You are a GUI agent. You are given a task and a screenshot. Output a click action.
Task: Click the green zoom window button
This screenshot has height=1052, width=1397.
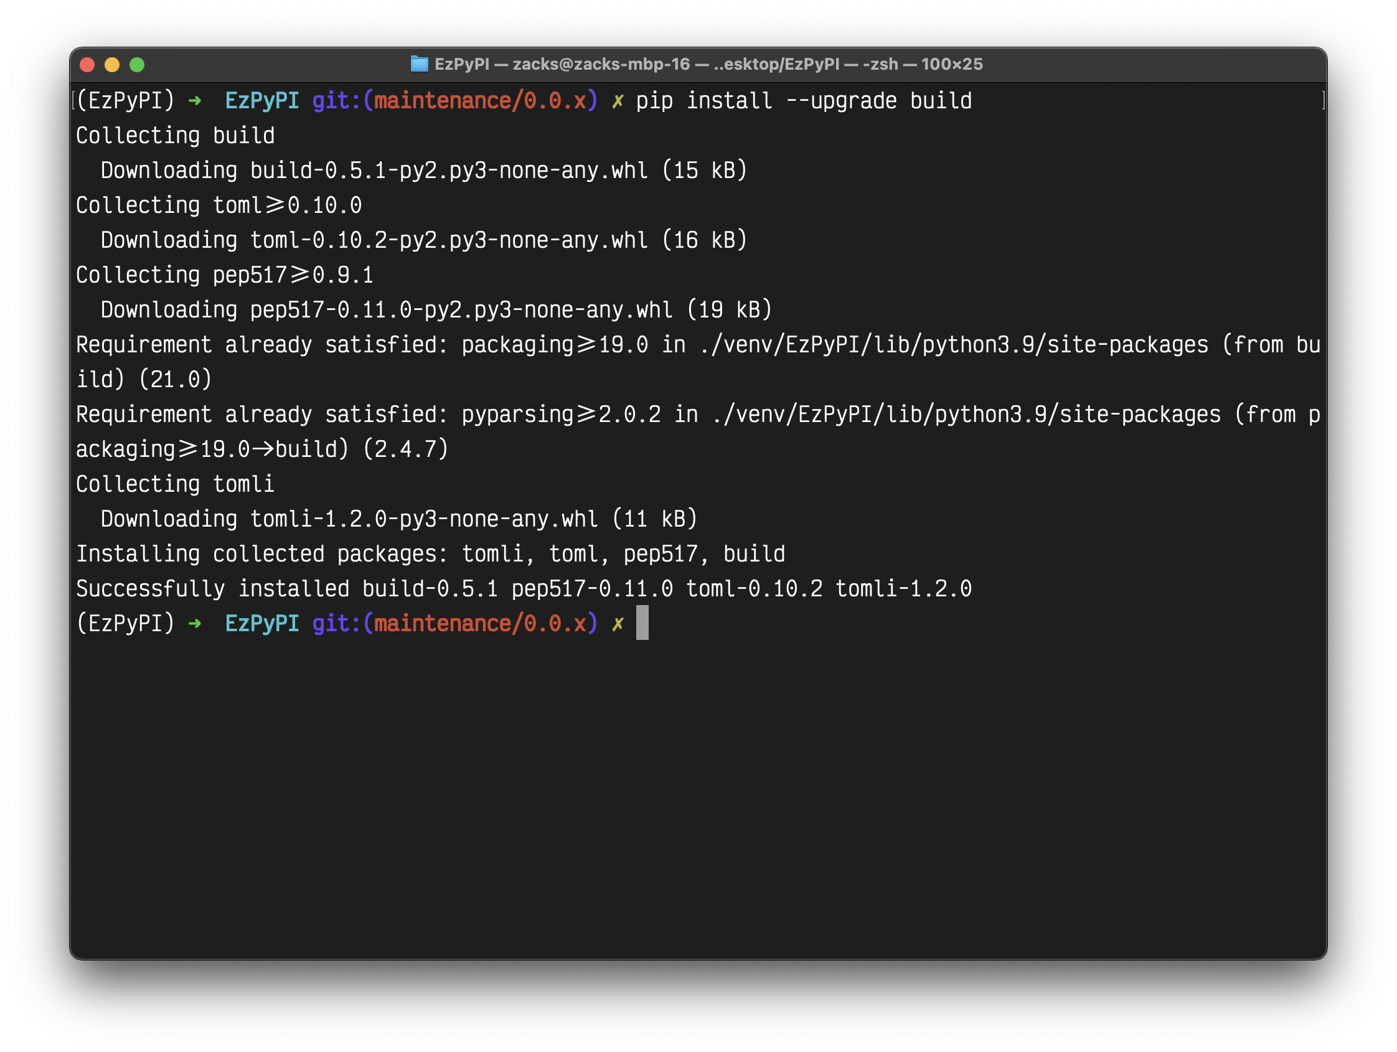coord(137,64)
